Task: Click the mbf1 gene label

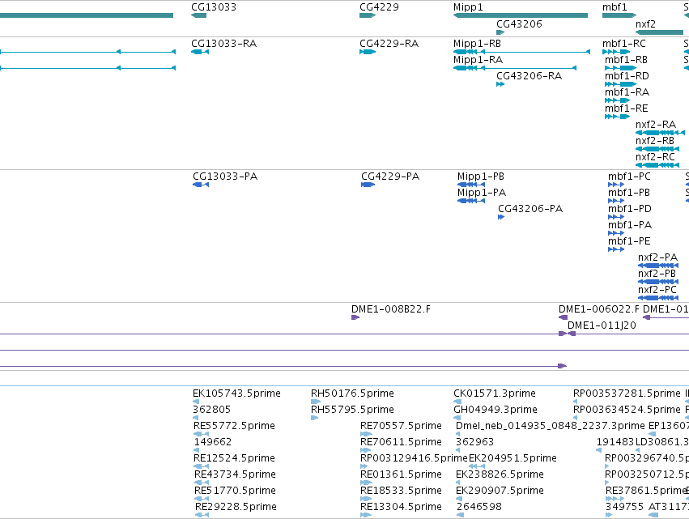Action: point(615,7)
